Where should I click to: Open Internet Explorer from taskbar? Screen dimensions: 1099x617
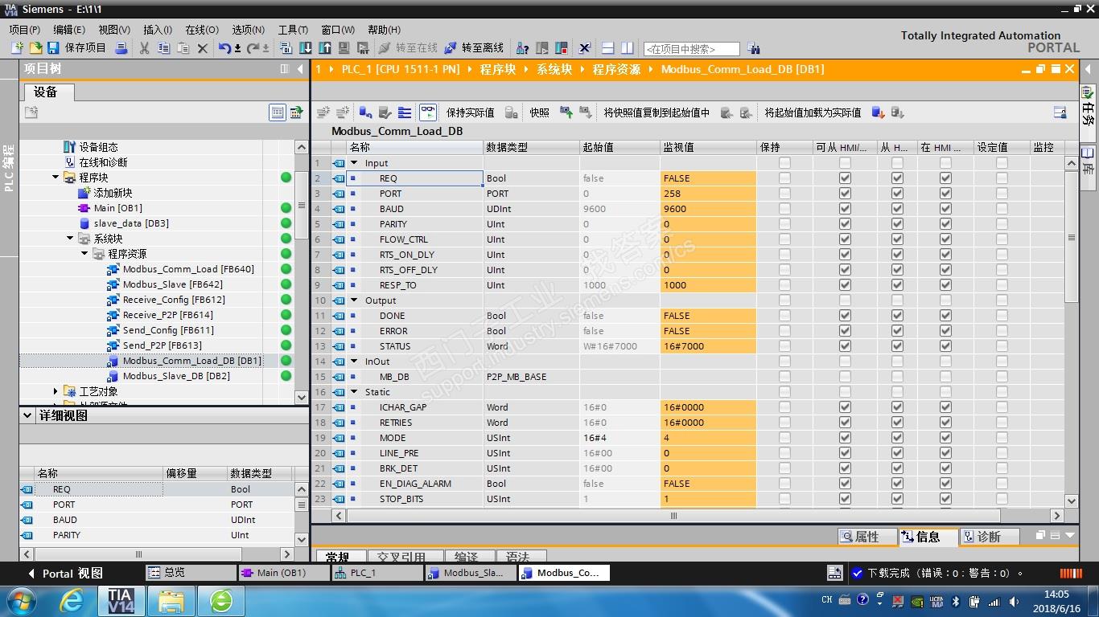[x=72, y=600]
